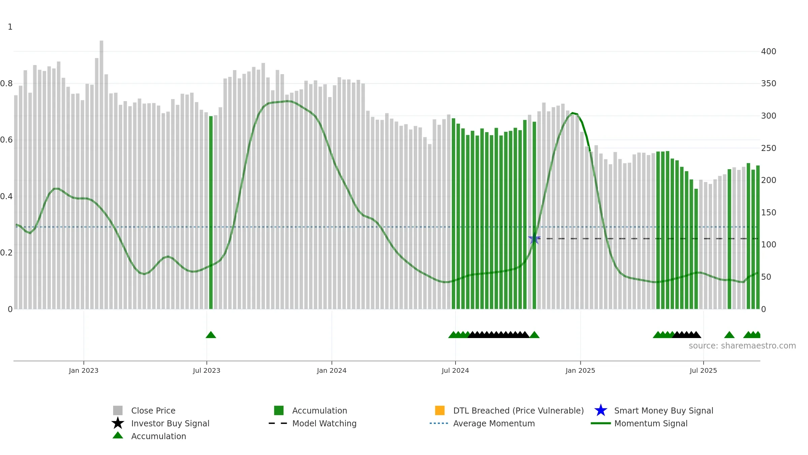Click the single green bar at Jul 2023
This screenshot has height=455, width=808.
point(211,212)
